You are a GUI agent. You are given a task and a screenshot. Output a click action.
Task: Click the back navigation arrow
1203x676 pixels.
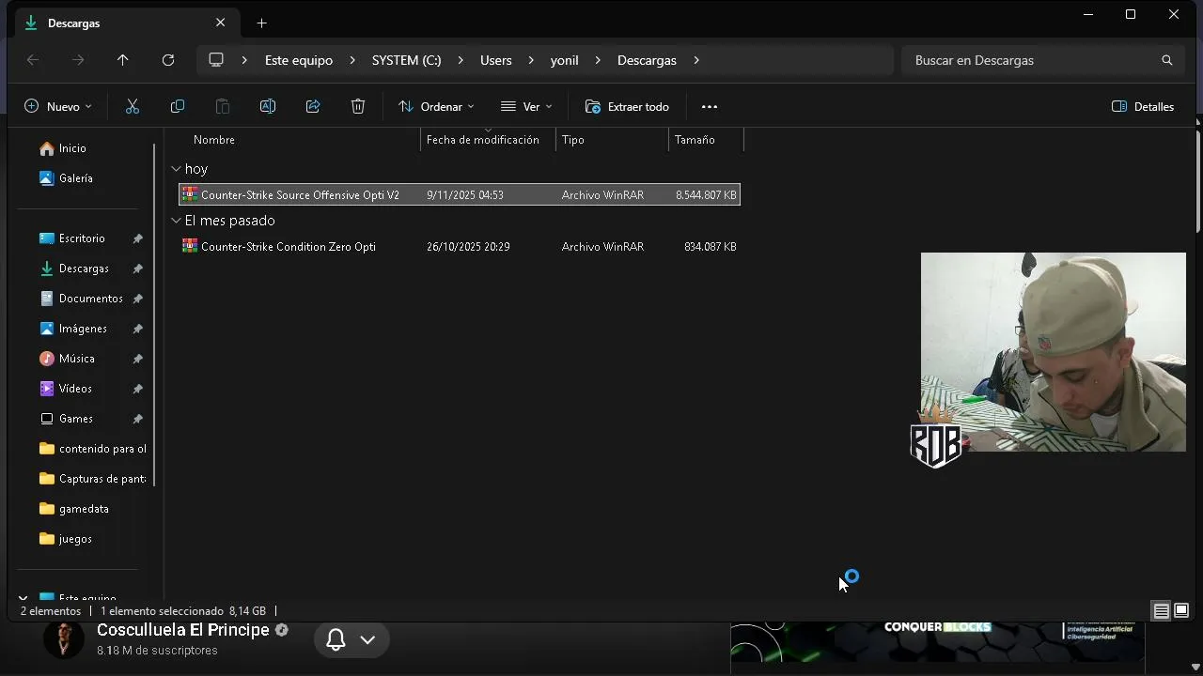33,60
